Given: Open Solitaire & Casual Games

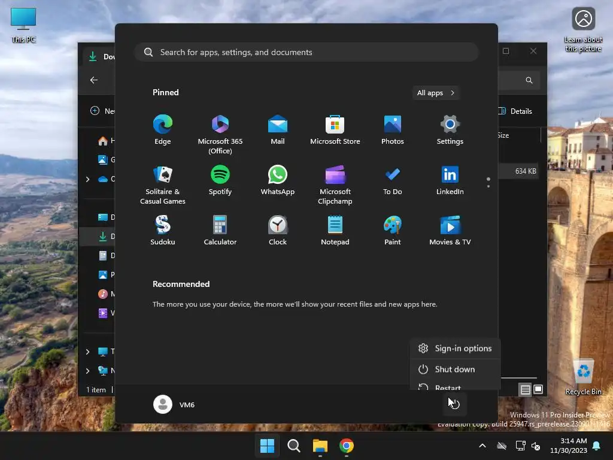Looking at the screenshot, I should 163,185.
